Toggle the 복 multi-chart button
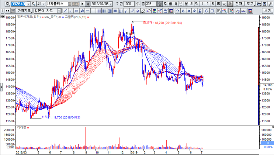 pyautogui.click(x=230, y=4)
